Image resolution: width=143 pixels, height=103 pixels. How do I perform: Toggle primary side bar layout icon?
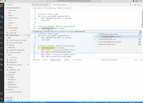134,1
